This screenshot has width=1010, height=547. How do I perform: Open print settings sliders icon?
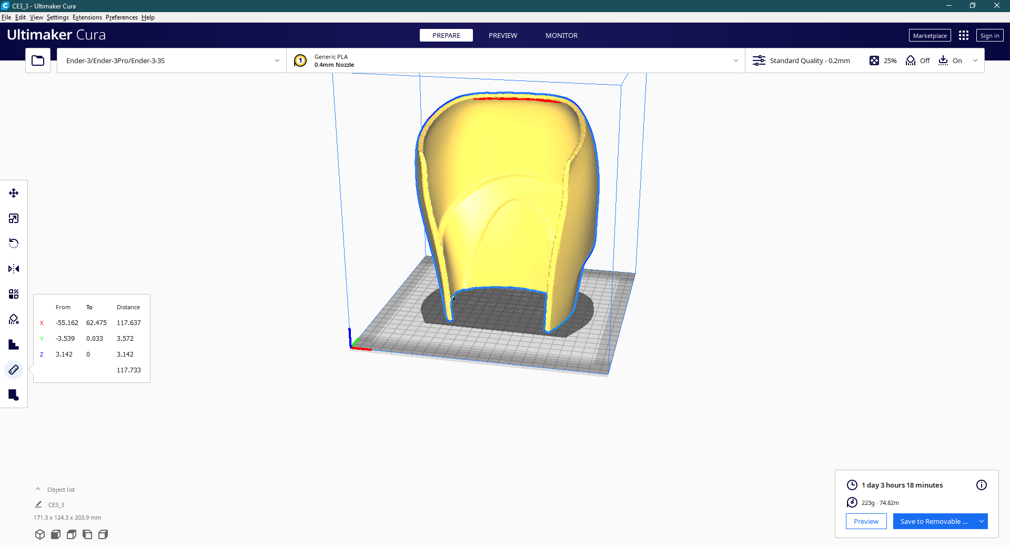(x=759, y=60)
